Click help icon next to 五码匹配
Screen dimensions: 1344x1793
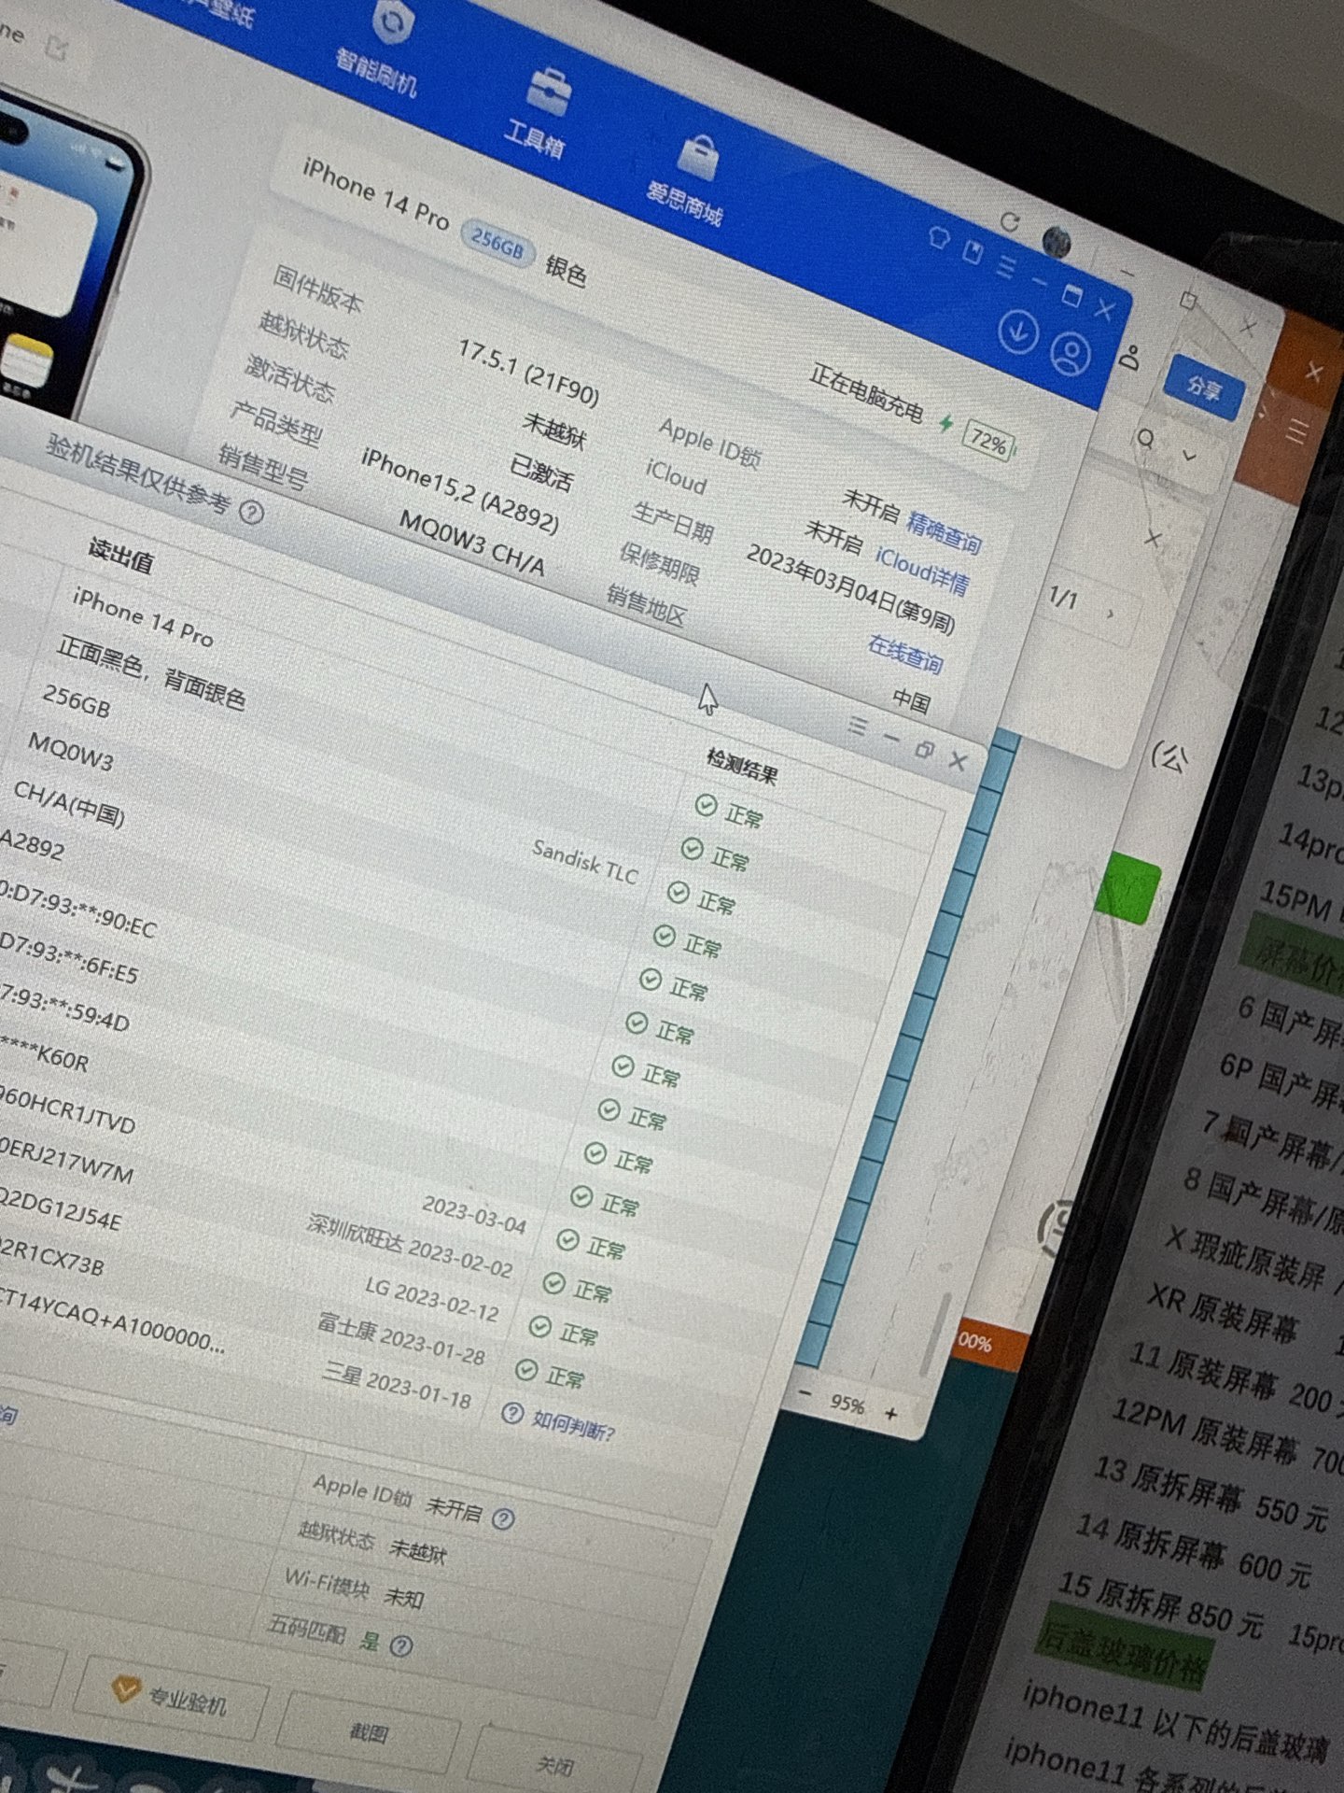click(400, 1645)
